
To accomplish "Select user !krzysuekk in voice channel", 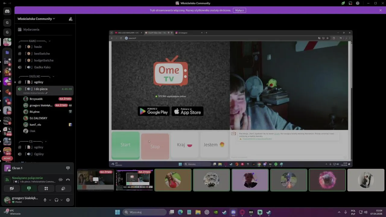I will tap(48, 99).
